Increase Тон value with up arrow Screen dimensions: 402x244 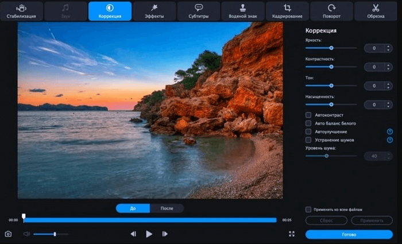point(388,84)
